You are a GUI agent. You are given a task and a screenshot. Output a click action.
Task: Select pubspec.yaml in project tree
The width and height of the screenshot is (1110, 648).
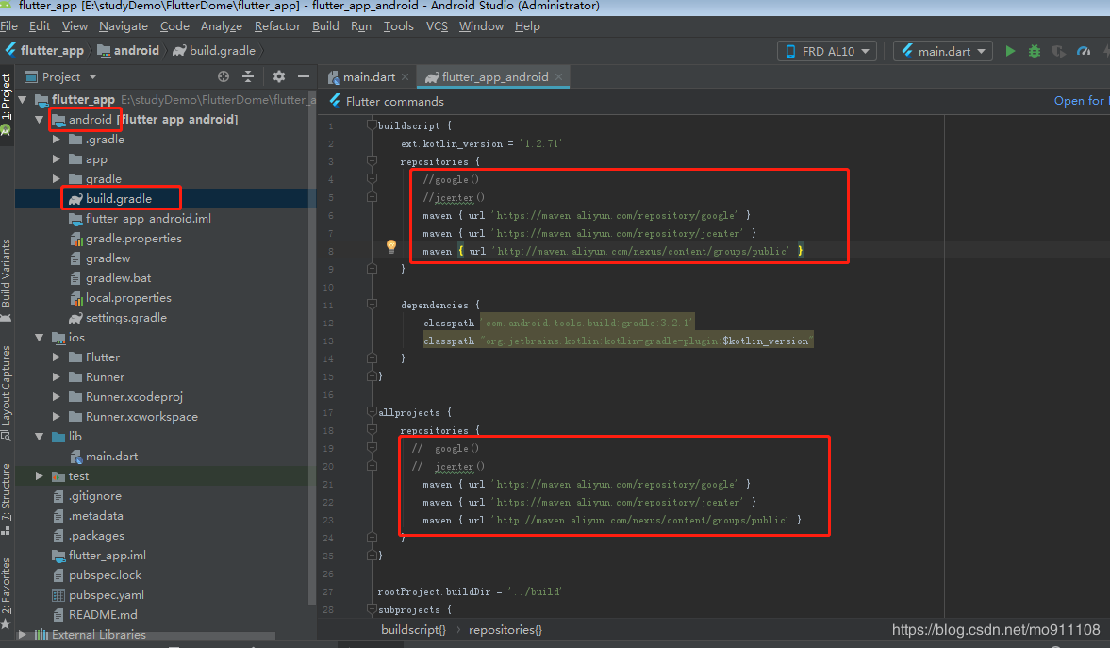[x=106, y=595]
